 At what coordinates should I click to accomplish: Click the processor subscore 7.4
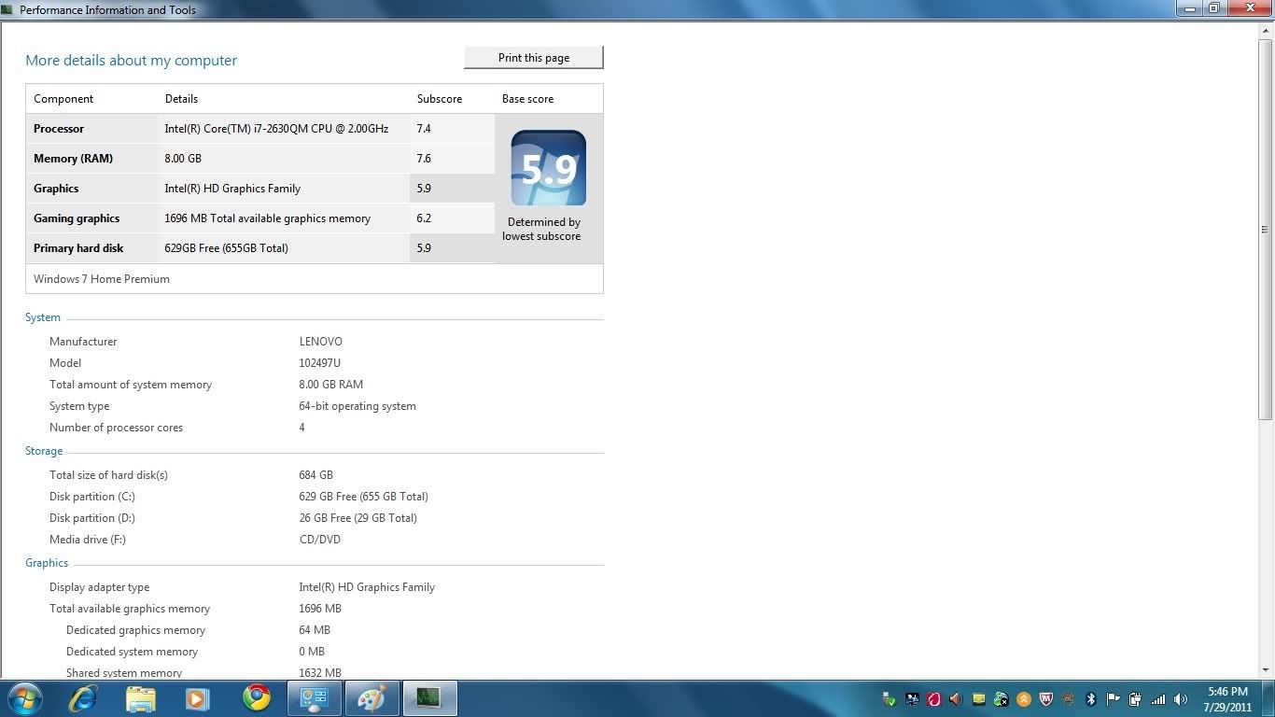pyautogui.click(x=424, y=129)
